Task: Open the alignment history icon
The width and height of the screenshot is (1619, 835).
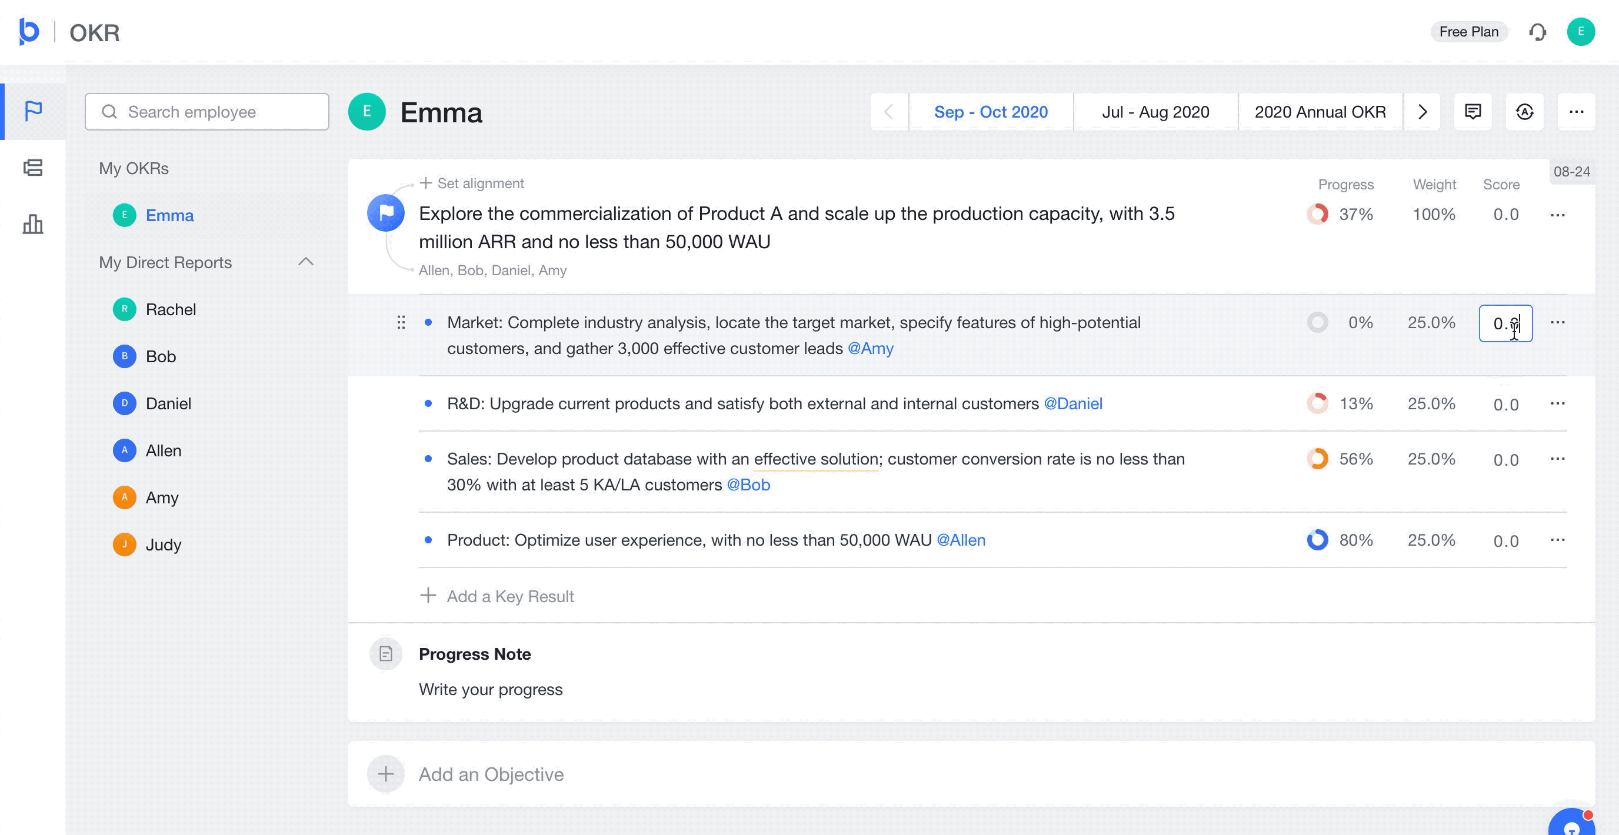Action: click(x=1524, y=112)
